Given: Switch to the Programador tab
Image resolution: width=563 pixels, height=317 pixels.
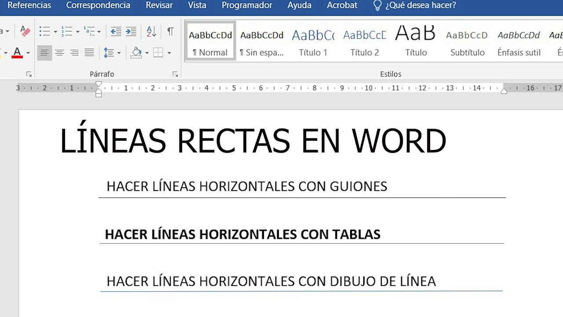Looking at the screenshot, I should click(x=247, y=6).
